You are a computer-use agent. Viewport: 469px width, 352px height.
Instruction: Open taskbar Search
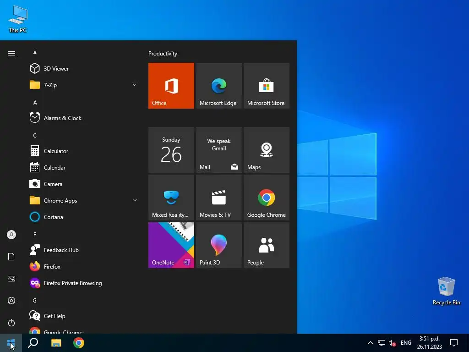click(33, 343)
